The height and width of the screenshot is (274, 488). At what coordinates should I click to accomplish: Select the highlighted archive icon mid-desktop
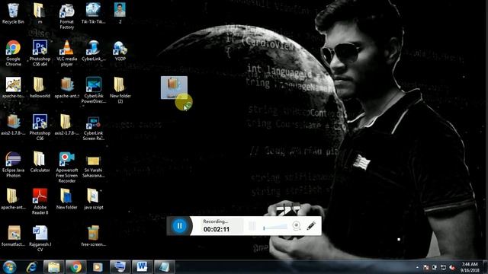pos(174,88)
